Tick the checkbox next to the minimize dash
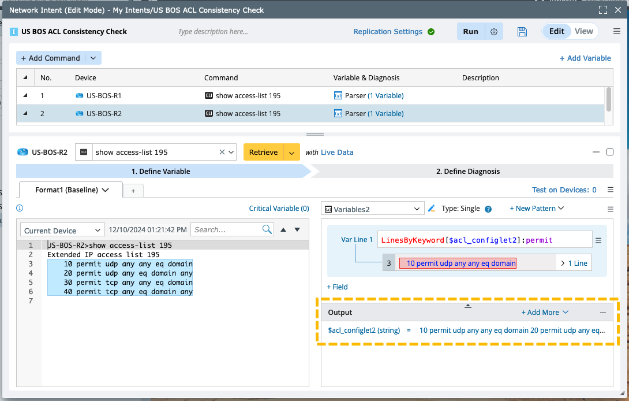The width and height of the screenshot is (629, 401). pos(610,152)
